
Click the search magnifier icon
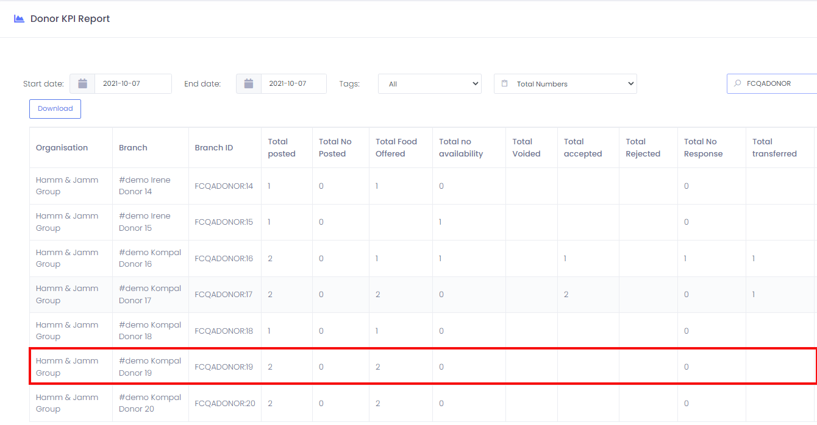tap(737, 83)
